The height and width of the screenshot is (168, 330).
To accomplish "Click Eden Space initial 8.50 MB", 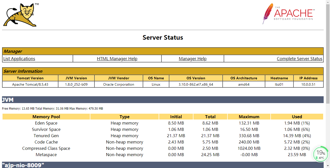I will 176,123.
